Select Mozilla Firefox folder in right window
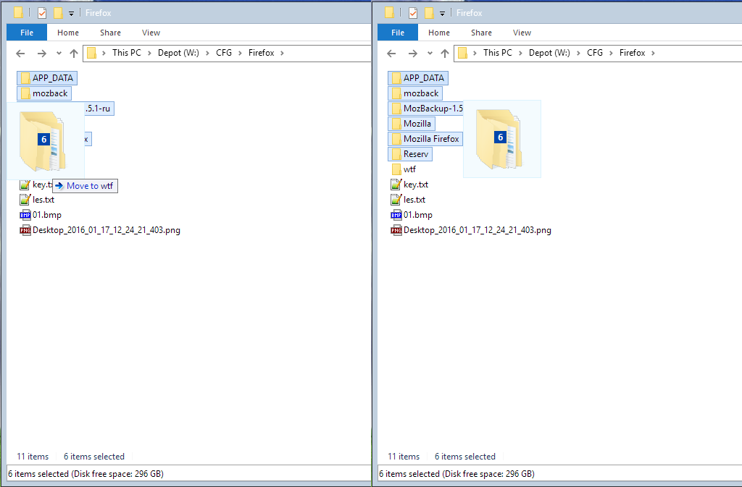742x487 pixels. (431, 139)
